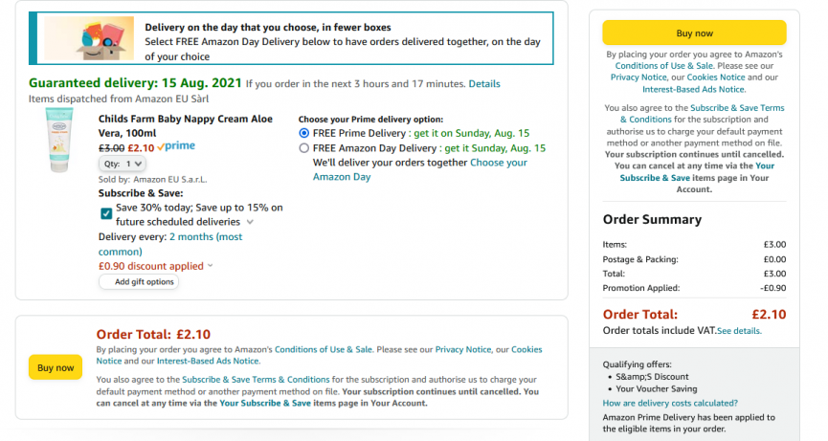Click the Prime logo beside the price
Image resolution: width=828 pixels, height=441 pixels.
click(176, 146)
